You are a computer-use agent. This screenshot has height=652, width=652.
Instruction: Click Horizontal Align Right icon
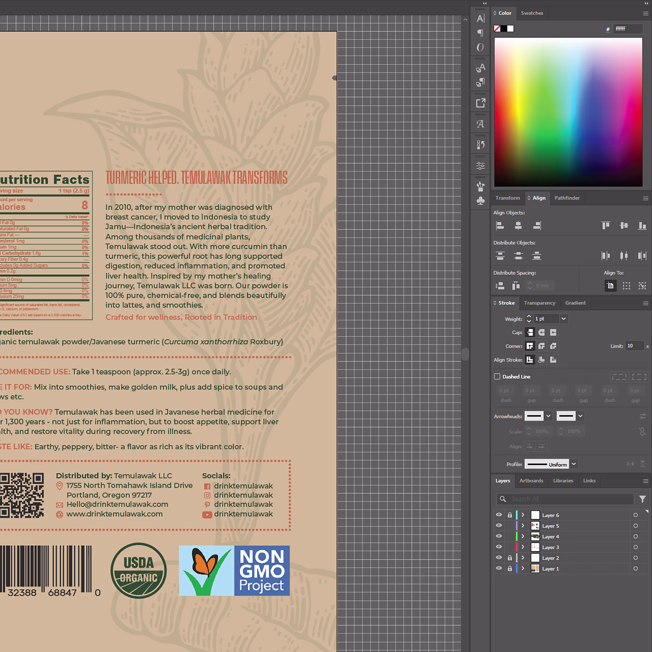pyautogui.click(x=537, y=226)
